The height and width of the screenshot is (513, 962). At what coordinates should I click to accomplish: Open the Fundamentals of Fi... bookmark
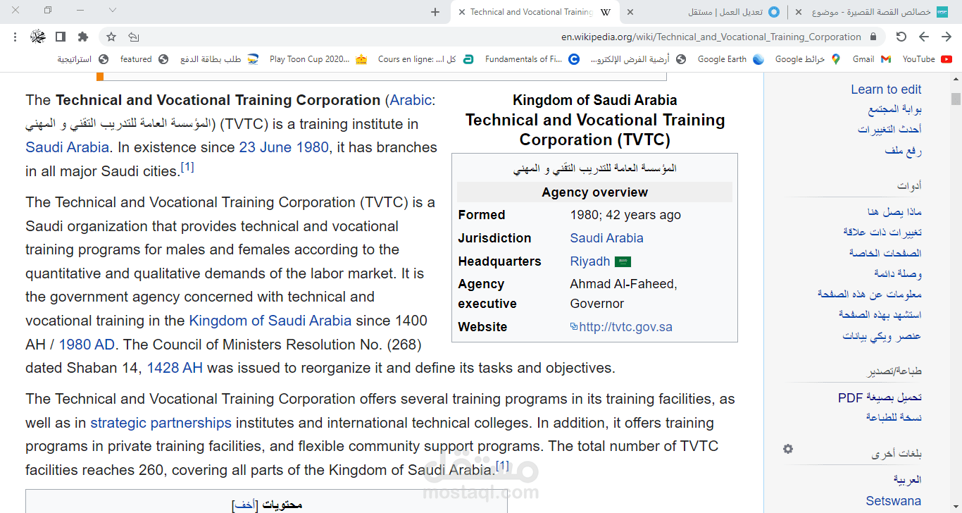(532, 59)
